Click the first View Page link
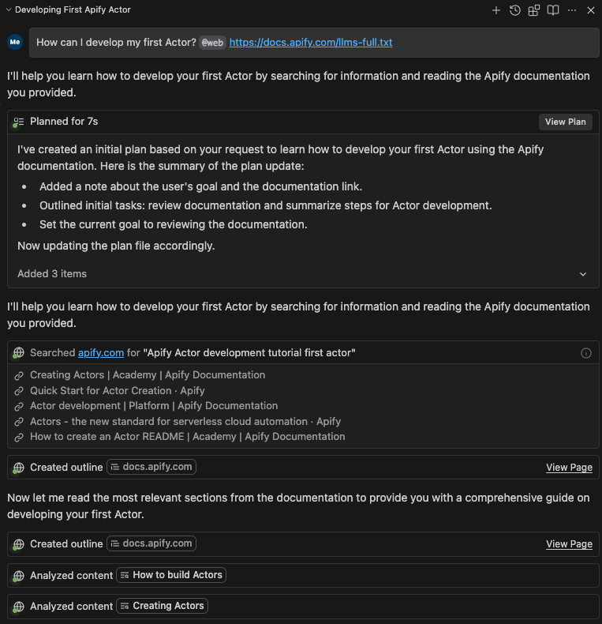The height and width of the screenshot is (624, 602). point(569,468)
